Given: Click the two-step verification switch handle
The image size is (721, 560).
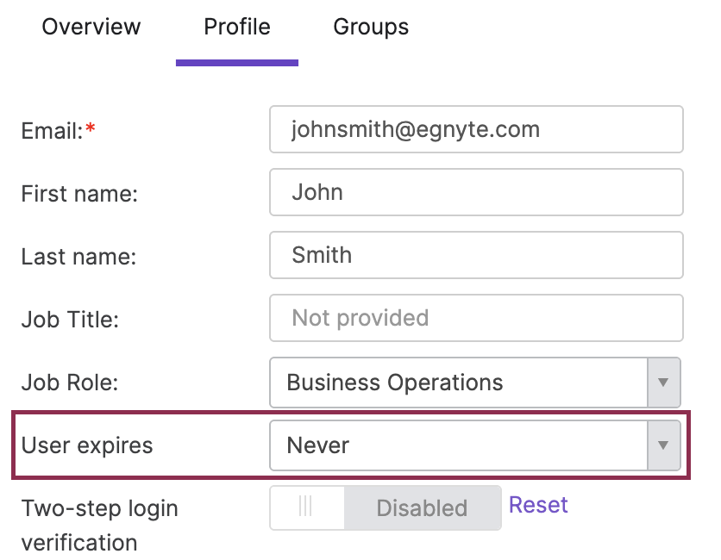Looking at the screenshot, I should 308,507.
